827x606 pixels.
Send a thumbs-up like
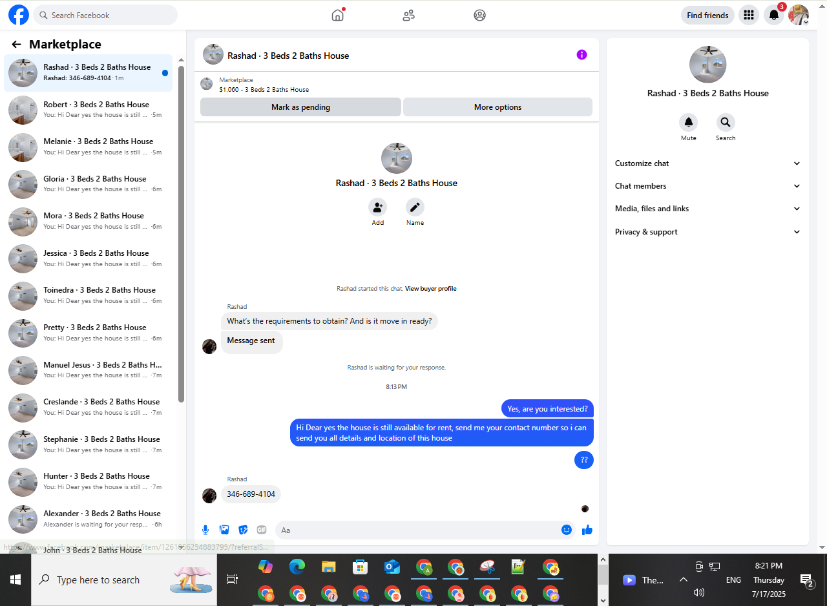pos(587,530)
